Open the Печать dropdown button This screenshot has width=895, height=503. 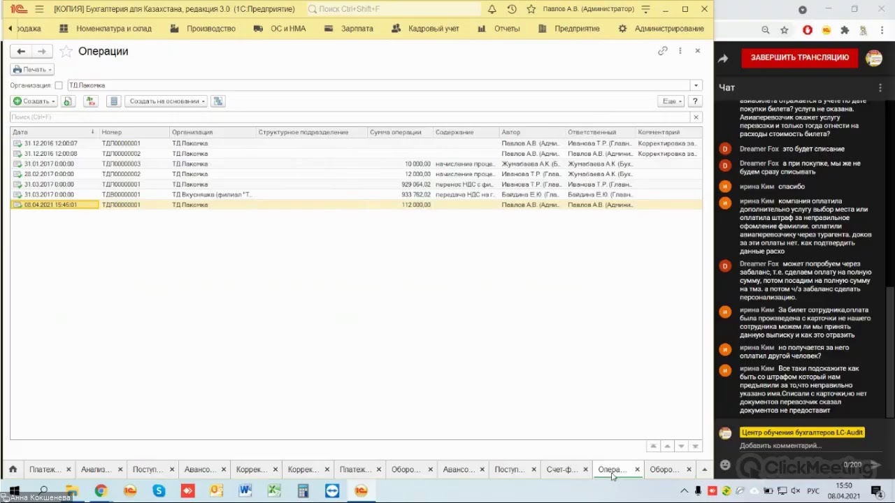(x=32, y=69)
